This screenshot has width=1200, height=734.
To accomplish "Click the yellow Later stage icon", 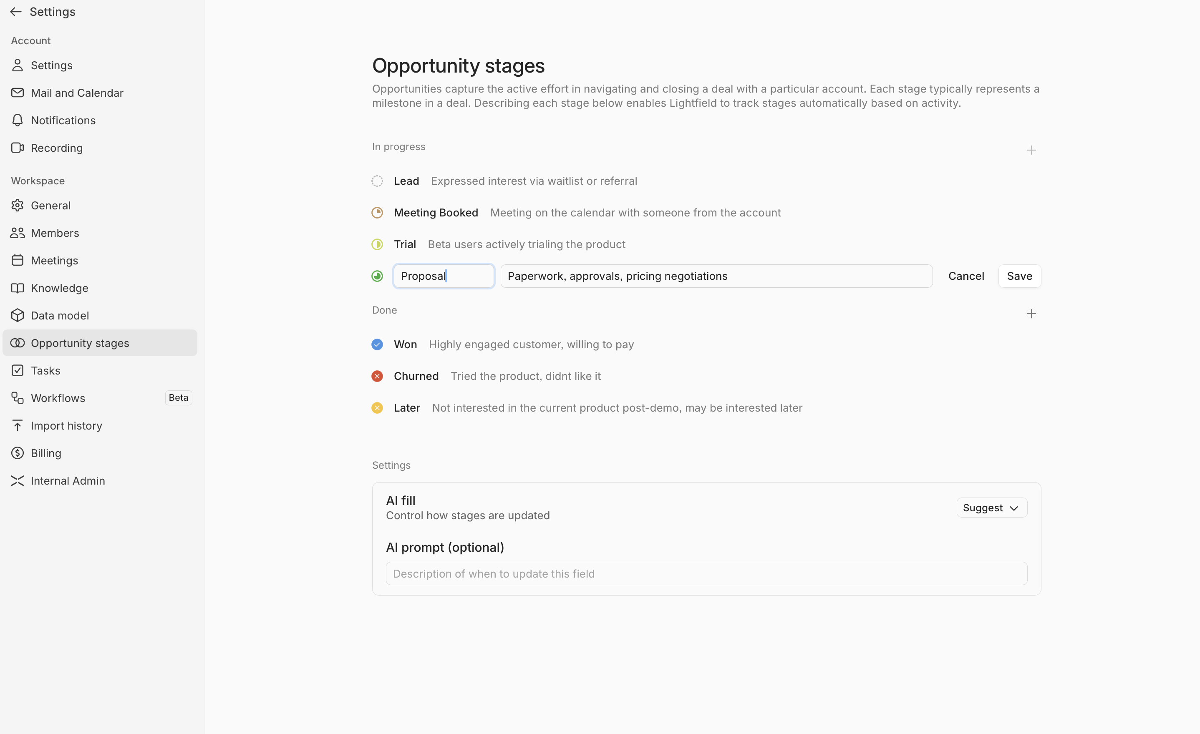I will pyautogui.click(x=377, y=408).
